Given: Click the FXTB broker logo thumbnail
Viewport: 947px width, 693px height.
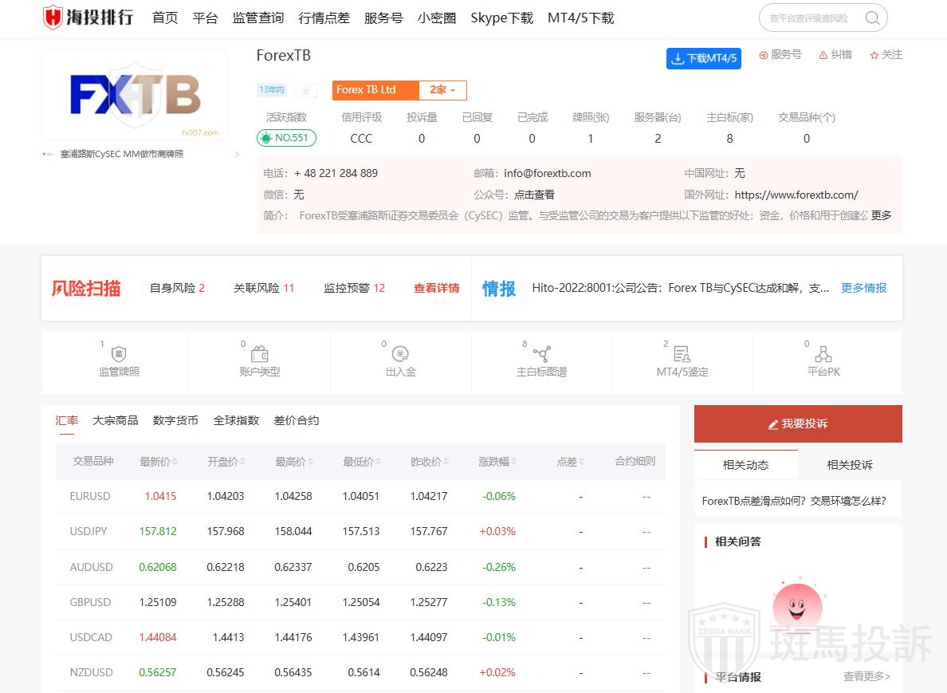Looking at the screenshot, I should point(135,94).
